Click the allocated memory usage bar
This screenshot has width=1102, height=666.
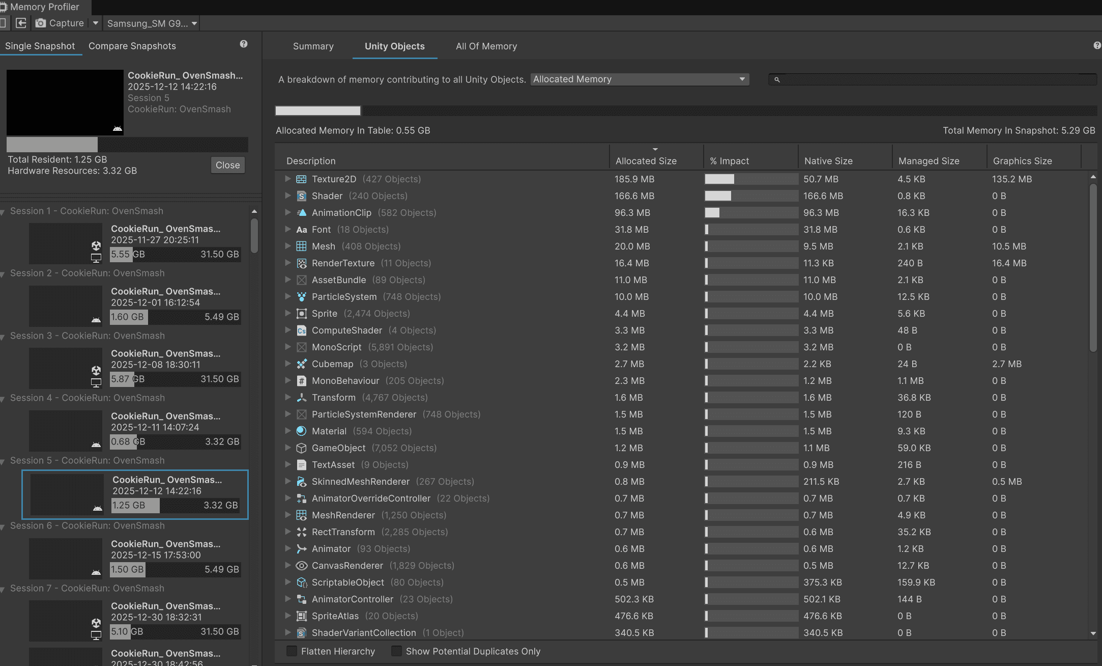pos(686,110)
